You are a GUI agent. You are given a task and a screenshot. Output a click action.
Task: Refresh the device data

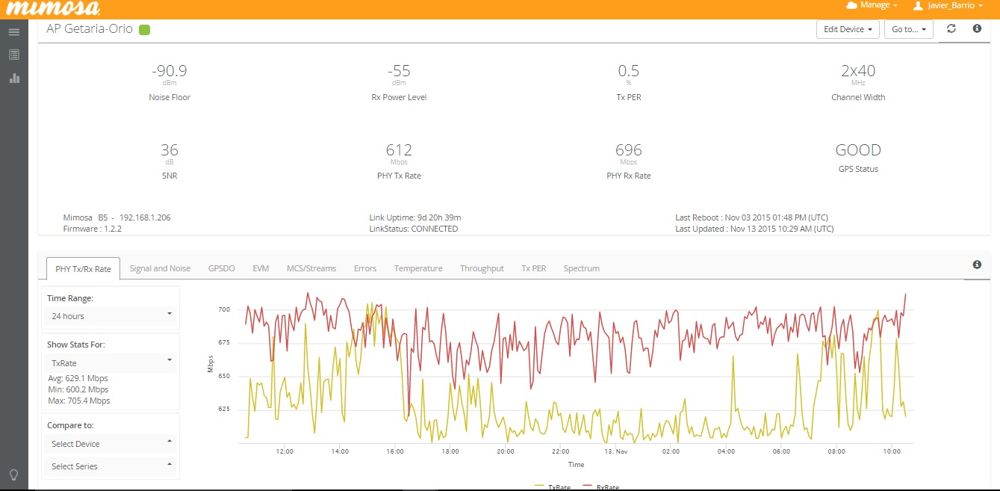951,29
